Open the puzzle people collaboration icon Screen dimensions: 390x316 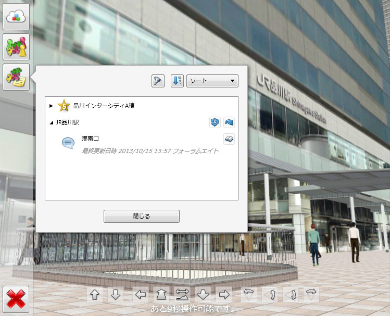coord(16,47)
